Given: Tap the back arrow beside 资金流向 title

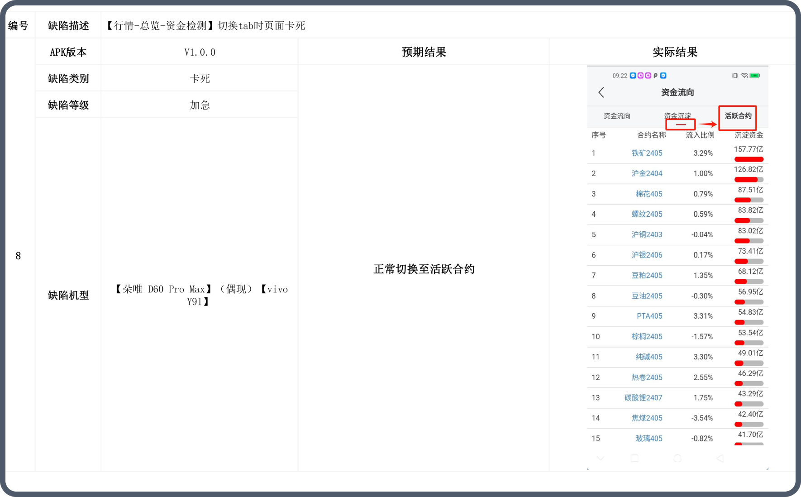Looking at the screenshot, I should pos(601,92).
